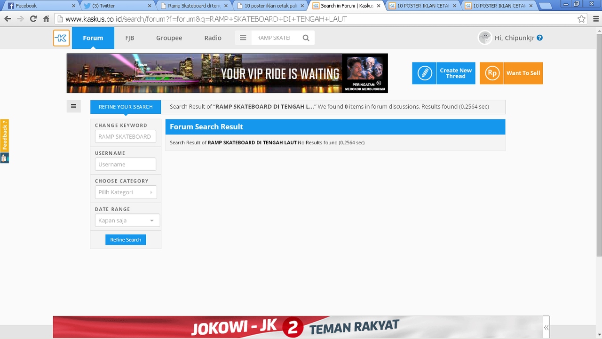Click the bold RAMP SKATEBOARD DI TENGAH LAUT text
Viewport: 602px width, 339px height.
tap(252, 142)
